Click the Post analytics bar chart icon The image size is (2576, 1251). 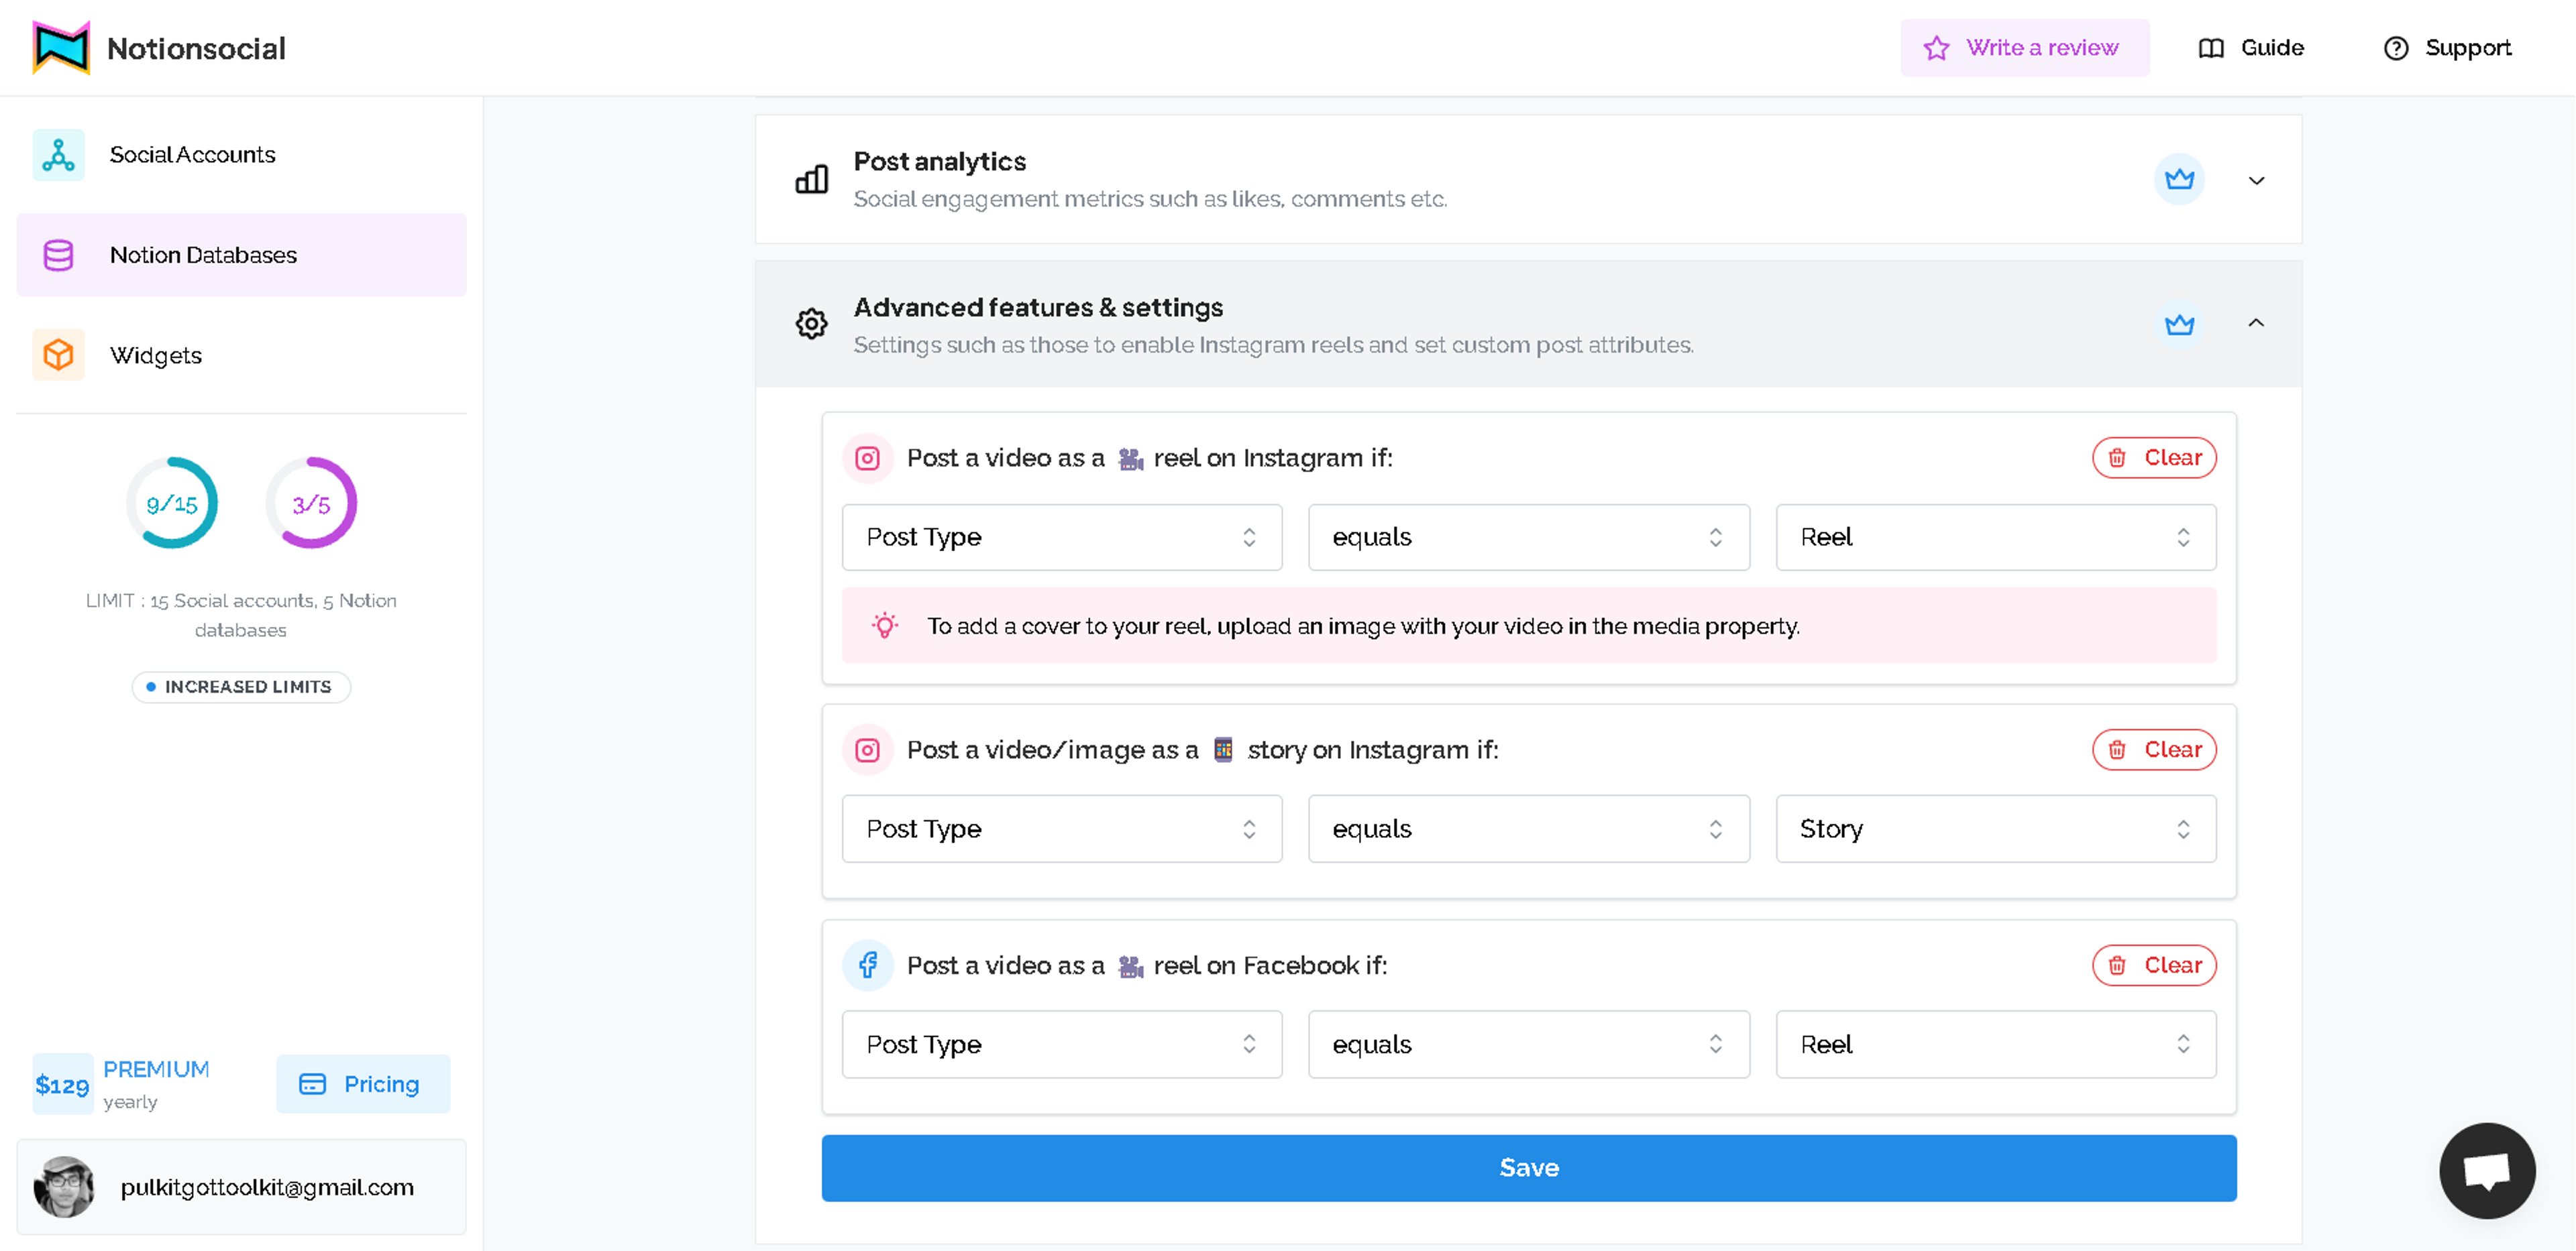point(811,180)
